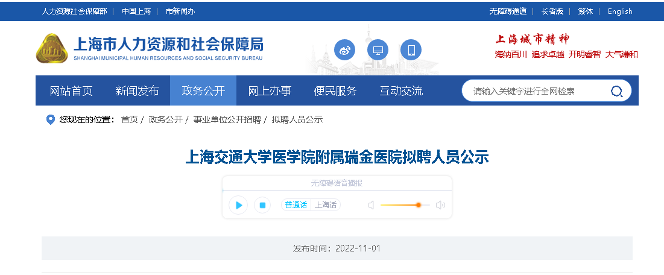664x275 pixels.
Task: Visit 市新闻办 link
Action: 180,11
